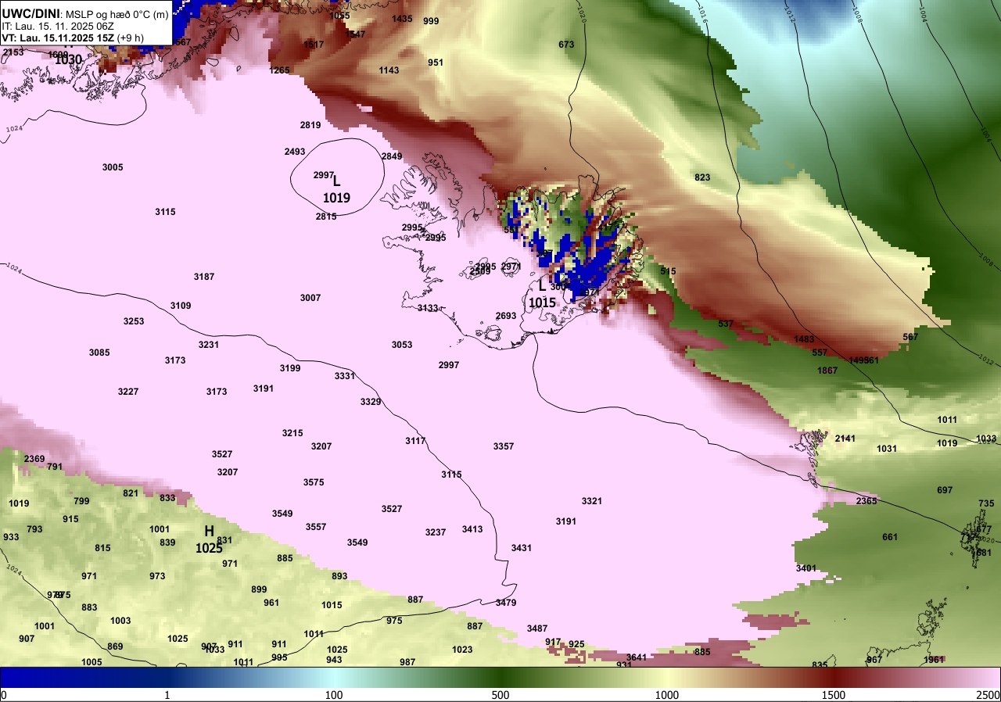This screenshot has height=702, width=1001.
Task: Click the height value 2141
Action: (x=845, y=439)
